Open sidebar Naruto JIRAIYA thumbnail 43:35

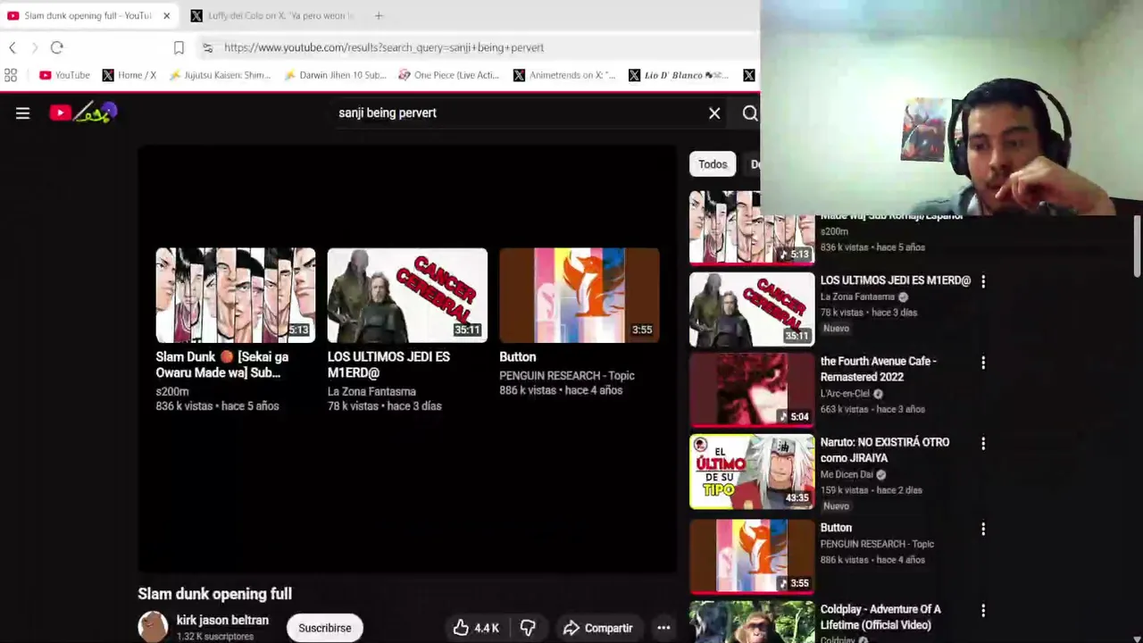pos(752,472)
